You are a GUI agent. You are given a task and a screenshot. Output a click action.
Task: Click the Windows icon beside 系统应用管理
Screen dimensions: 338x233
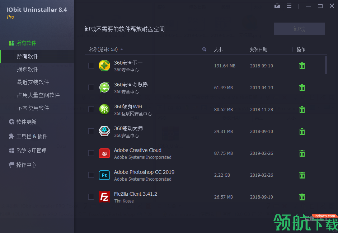pos(11,151)
